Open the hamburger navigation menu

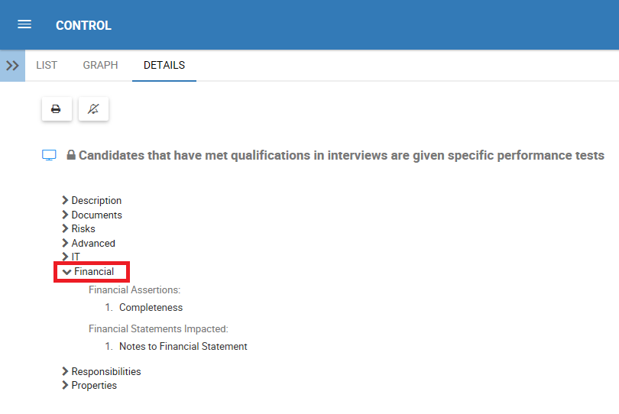point(24,24)
